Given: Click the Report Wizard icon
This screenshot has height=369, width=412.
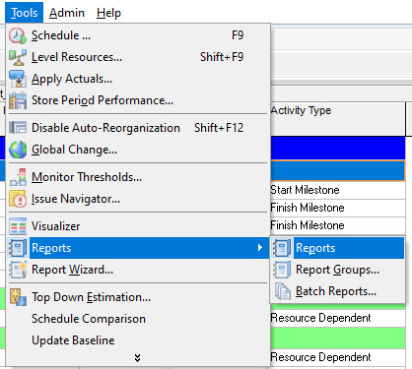Looking at the screenshot, I should pyautogui.click(x=18, y=270).
